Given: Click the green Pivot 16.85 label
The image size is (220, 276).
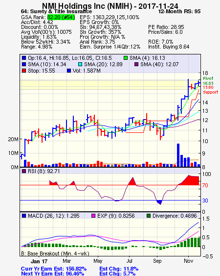Looking at the screenshot, I should click(208, 81).
